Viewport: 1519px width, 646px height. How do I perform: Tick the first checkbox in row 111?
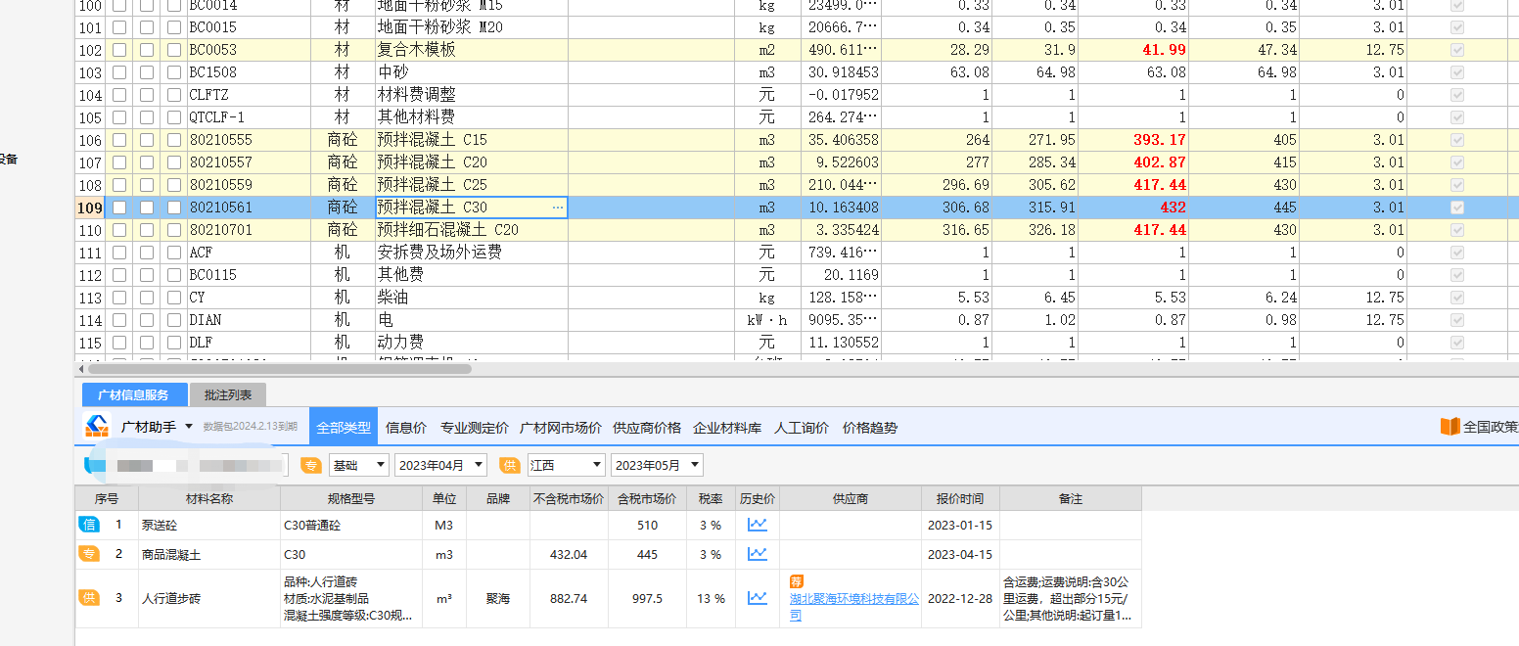(x=119, y=253)
